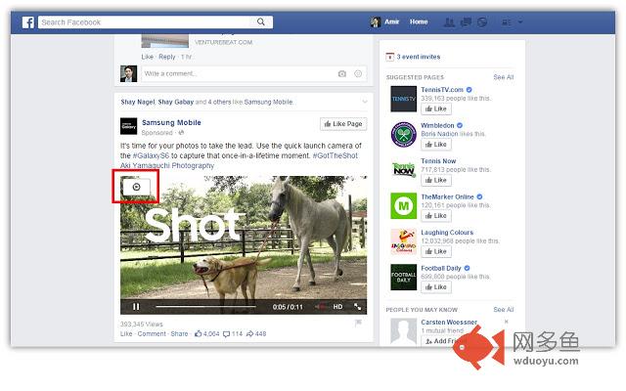Image resolution: width=626 pixels, height=391 pixels.
Task: Like the Samsung Mobile post
Action: point(126,334)
